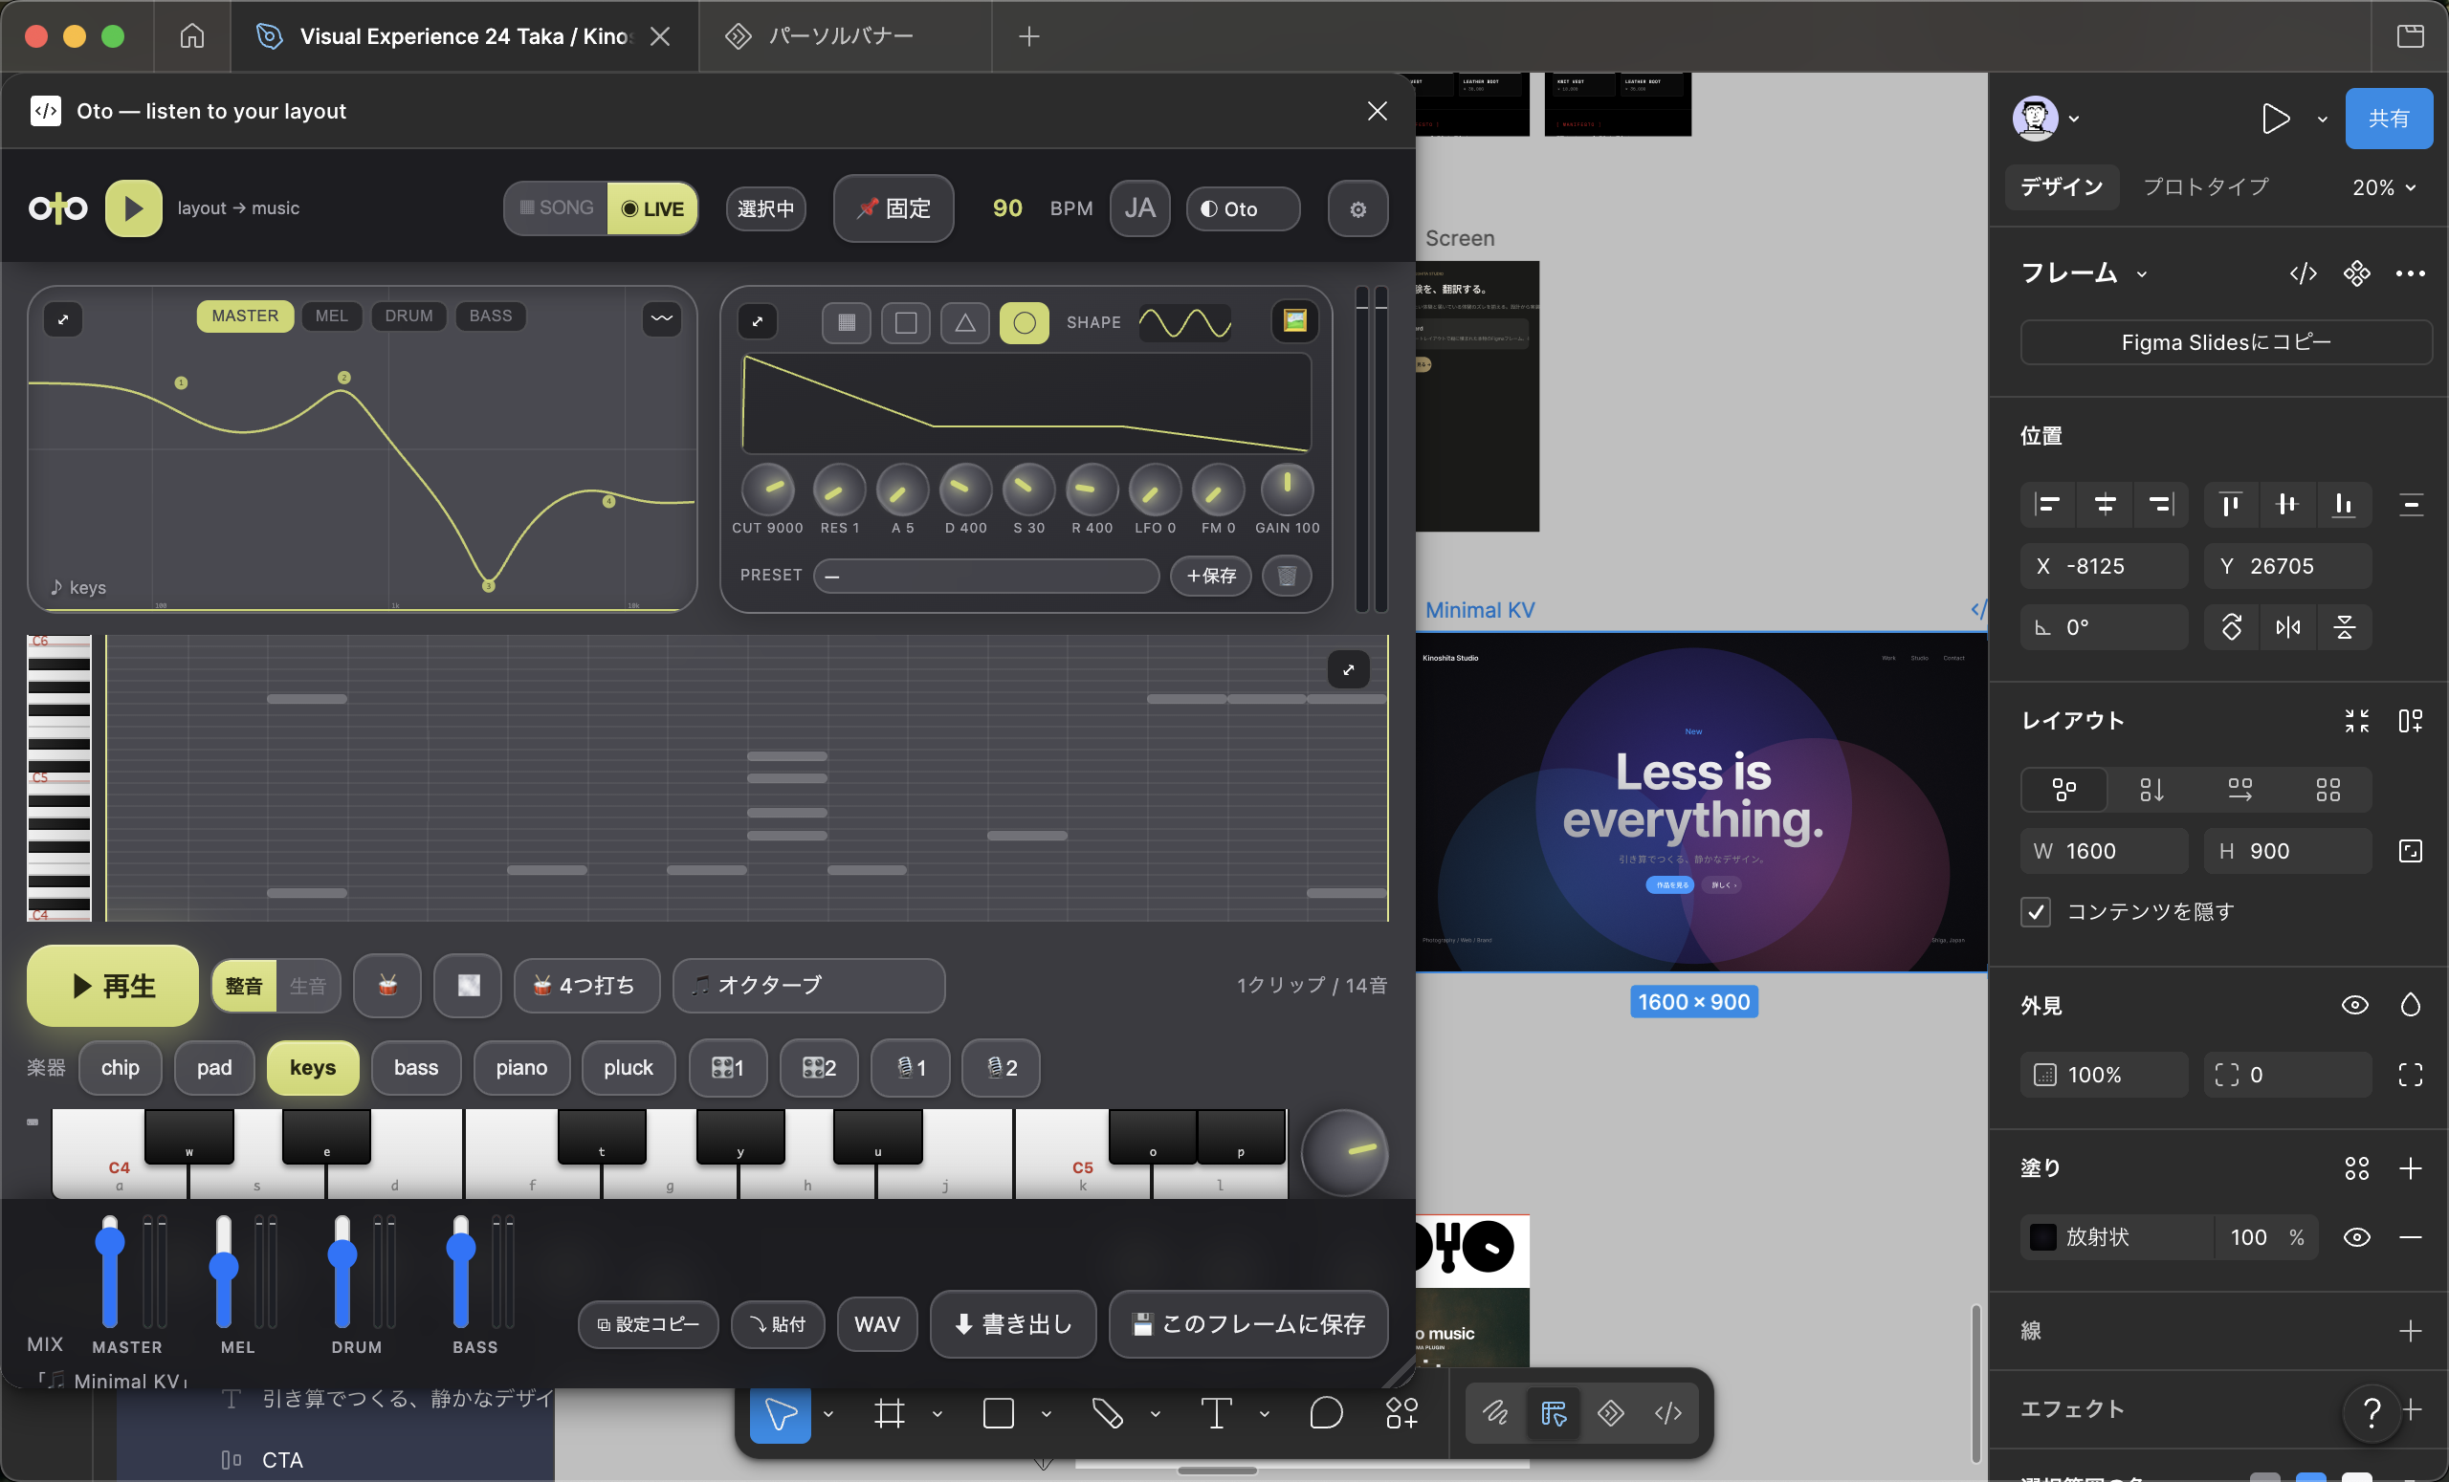2449x1482 pixels.
Task: Select voice 1 instrument
Action: point(911,1068)
